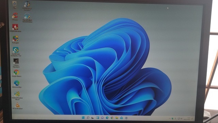
Task: Click the green tray icon beside the chevron
Action: 172,119
